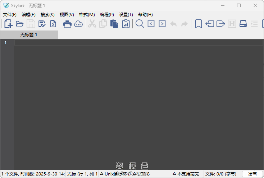Click the clipboard chart icon
This screenshot has width=264, height=178.
pos(126,24)
